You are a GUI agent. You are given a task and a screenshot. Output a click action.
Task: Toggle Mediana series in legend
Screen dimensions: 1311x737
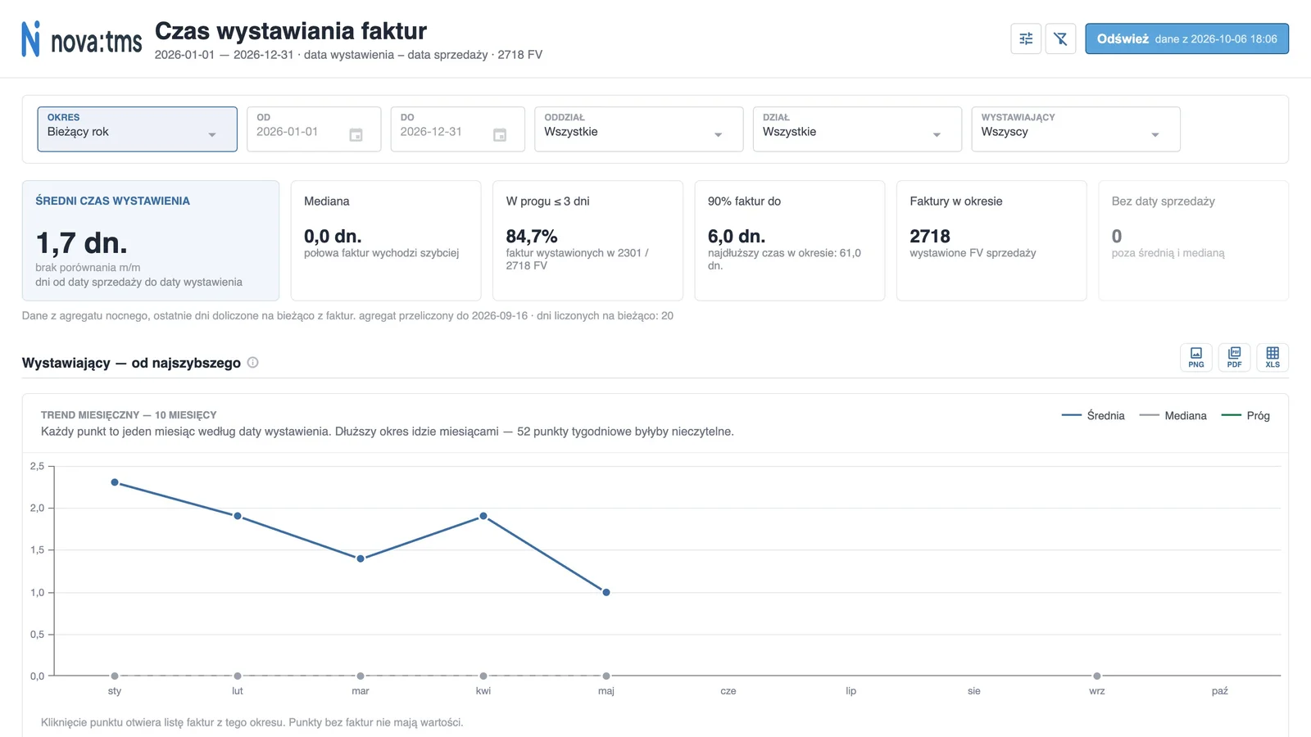coord(1173,415)
